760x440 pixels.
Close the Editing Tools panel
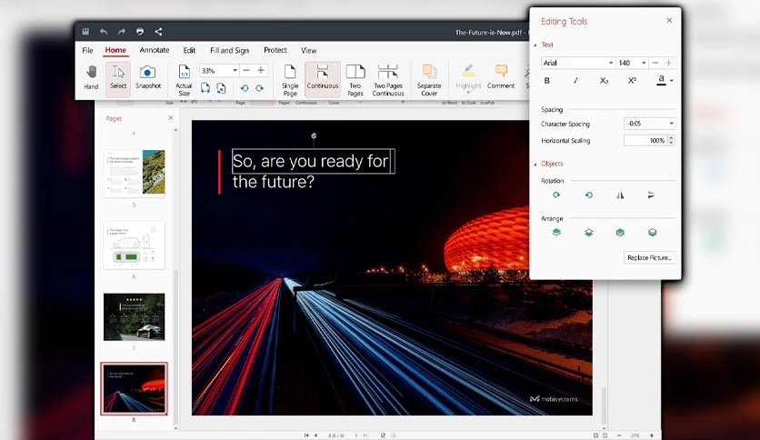tap(669, 20)
